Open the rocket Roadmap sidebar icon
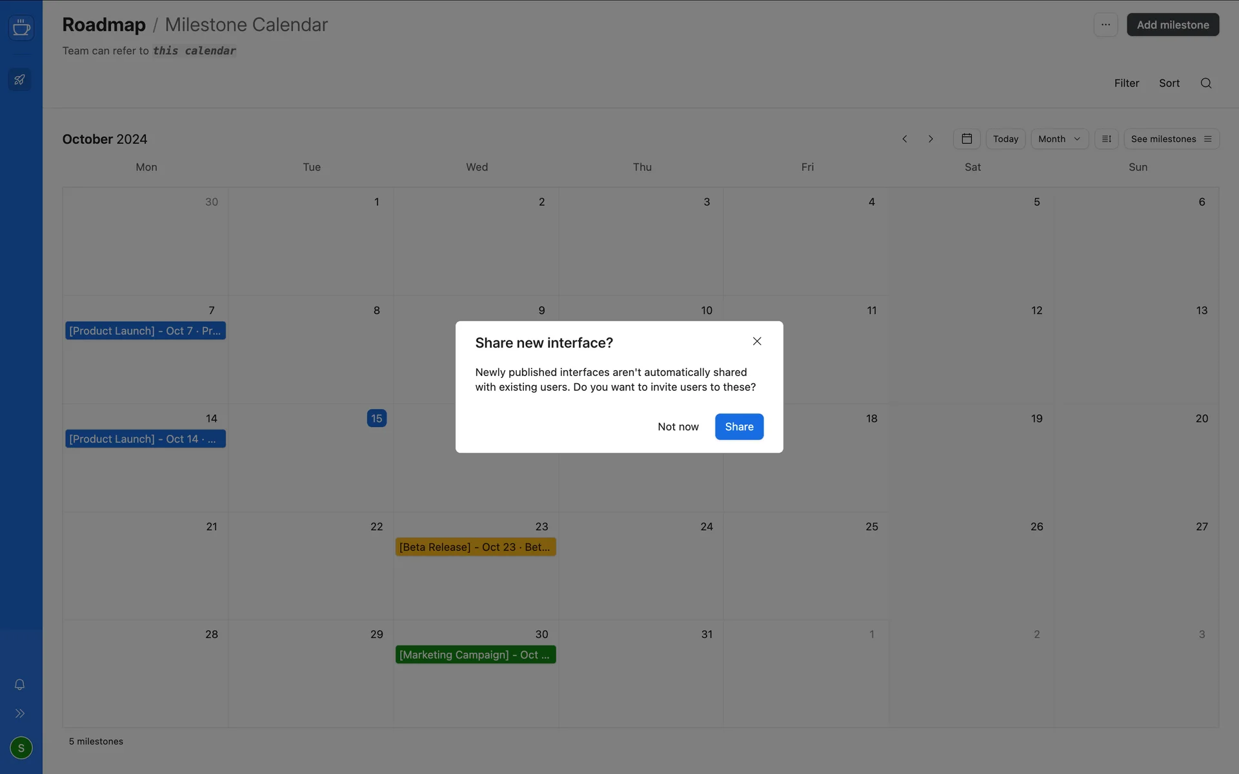 (x=20, y=80)
